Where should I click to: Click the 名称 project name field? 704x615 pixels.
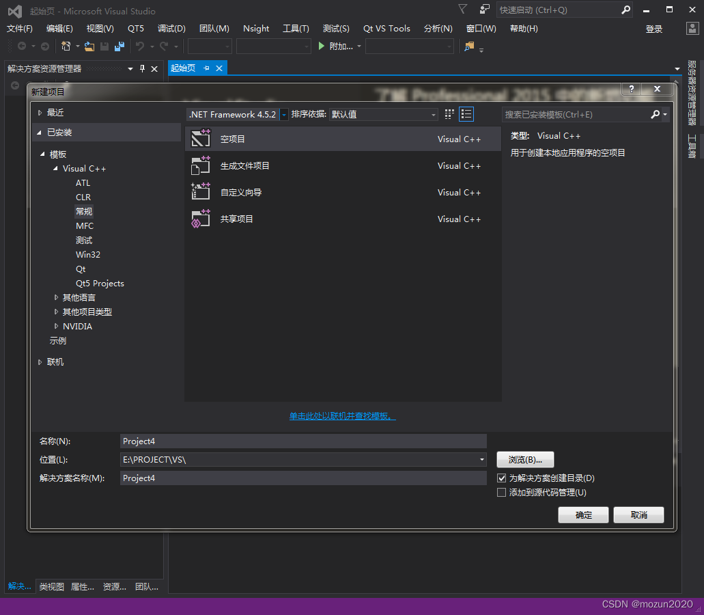point(303,441)
